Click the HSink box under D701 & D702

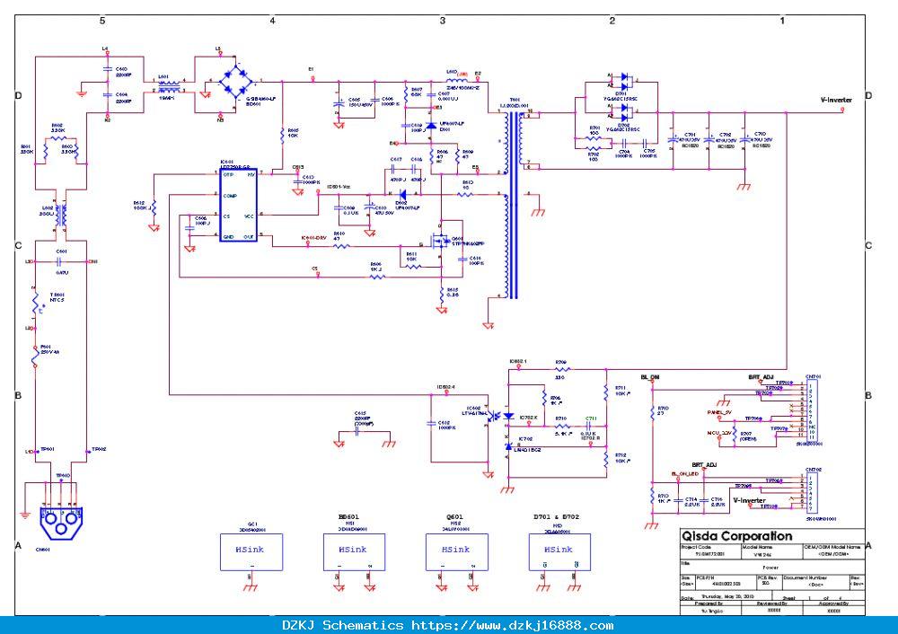pos(559,551)
